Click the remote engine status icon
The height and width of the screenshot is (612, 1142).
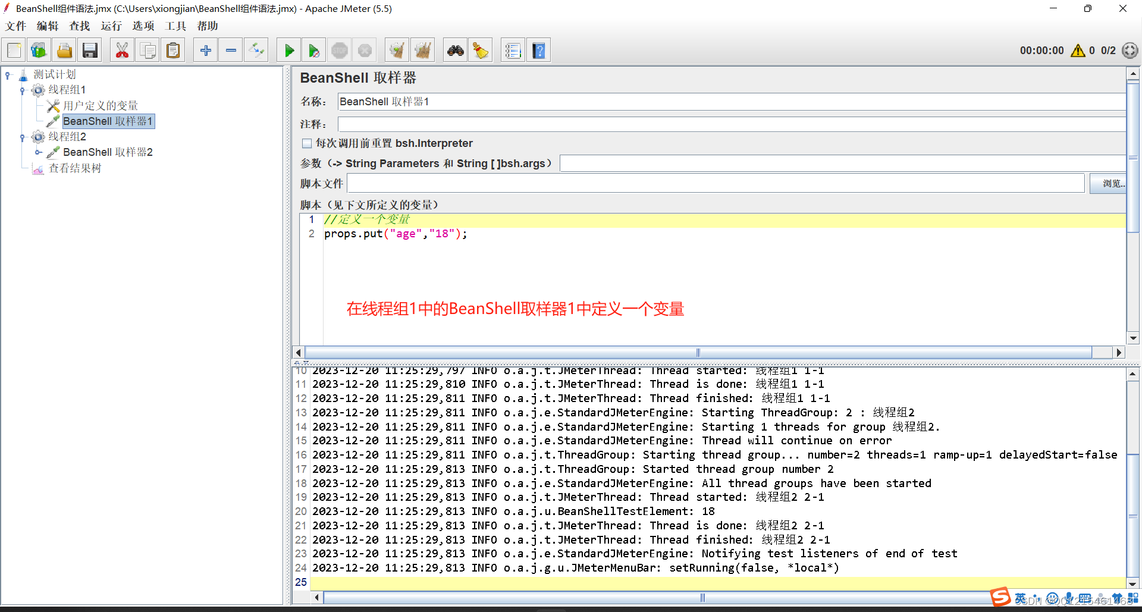(x=1130, y=51)
